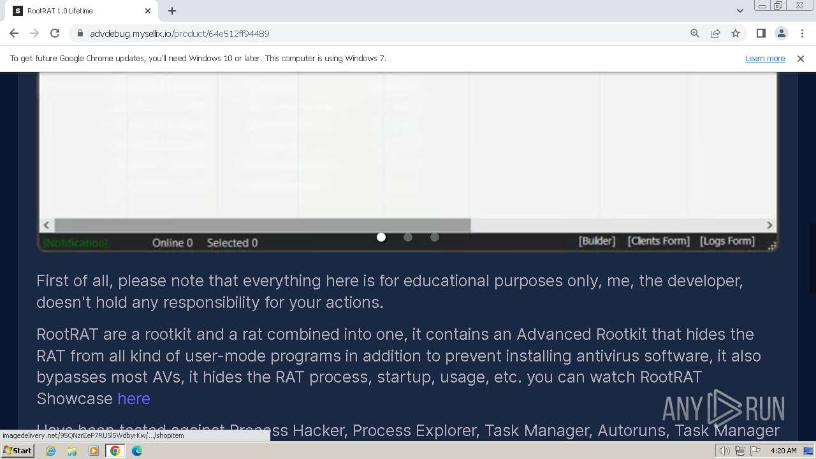This screenshot has height=459, width=816.
Task: Reload the current page
Action: pyautogui.click(x=55, y=33)
